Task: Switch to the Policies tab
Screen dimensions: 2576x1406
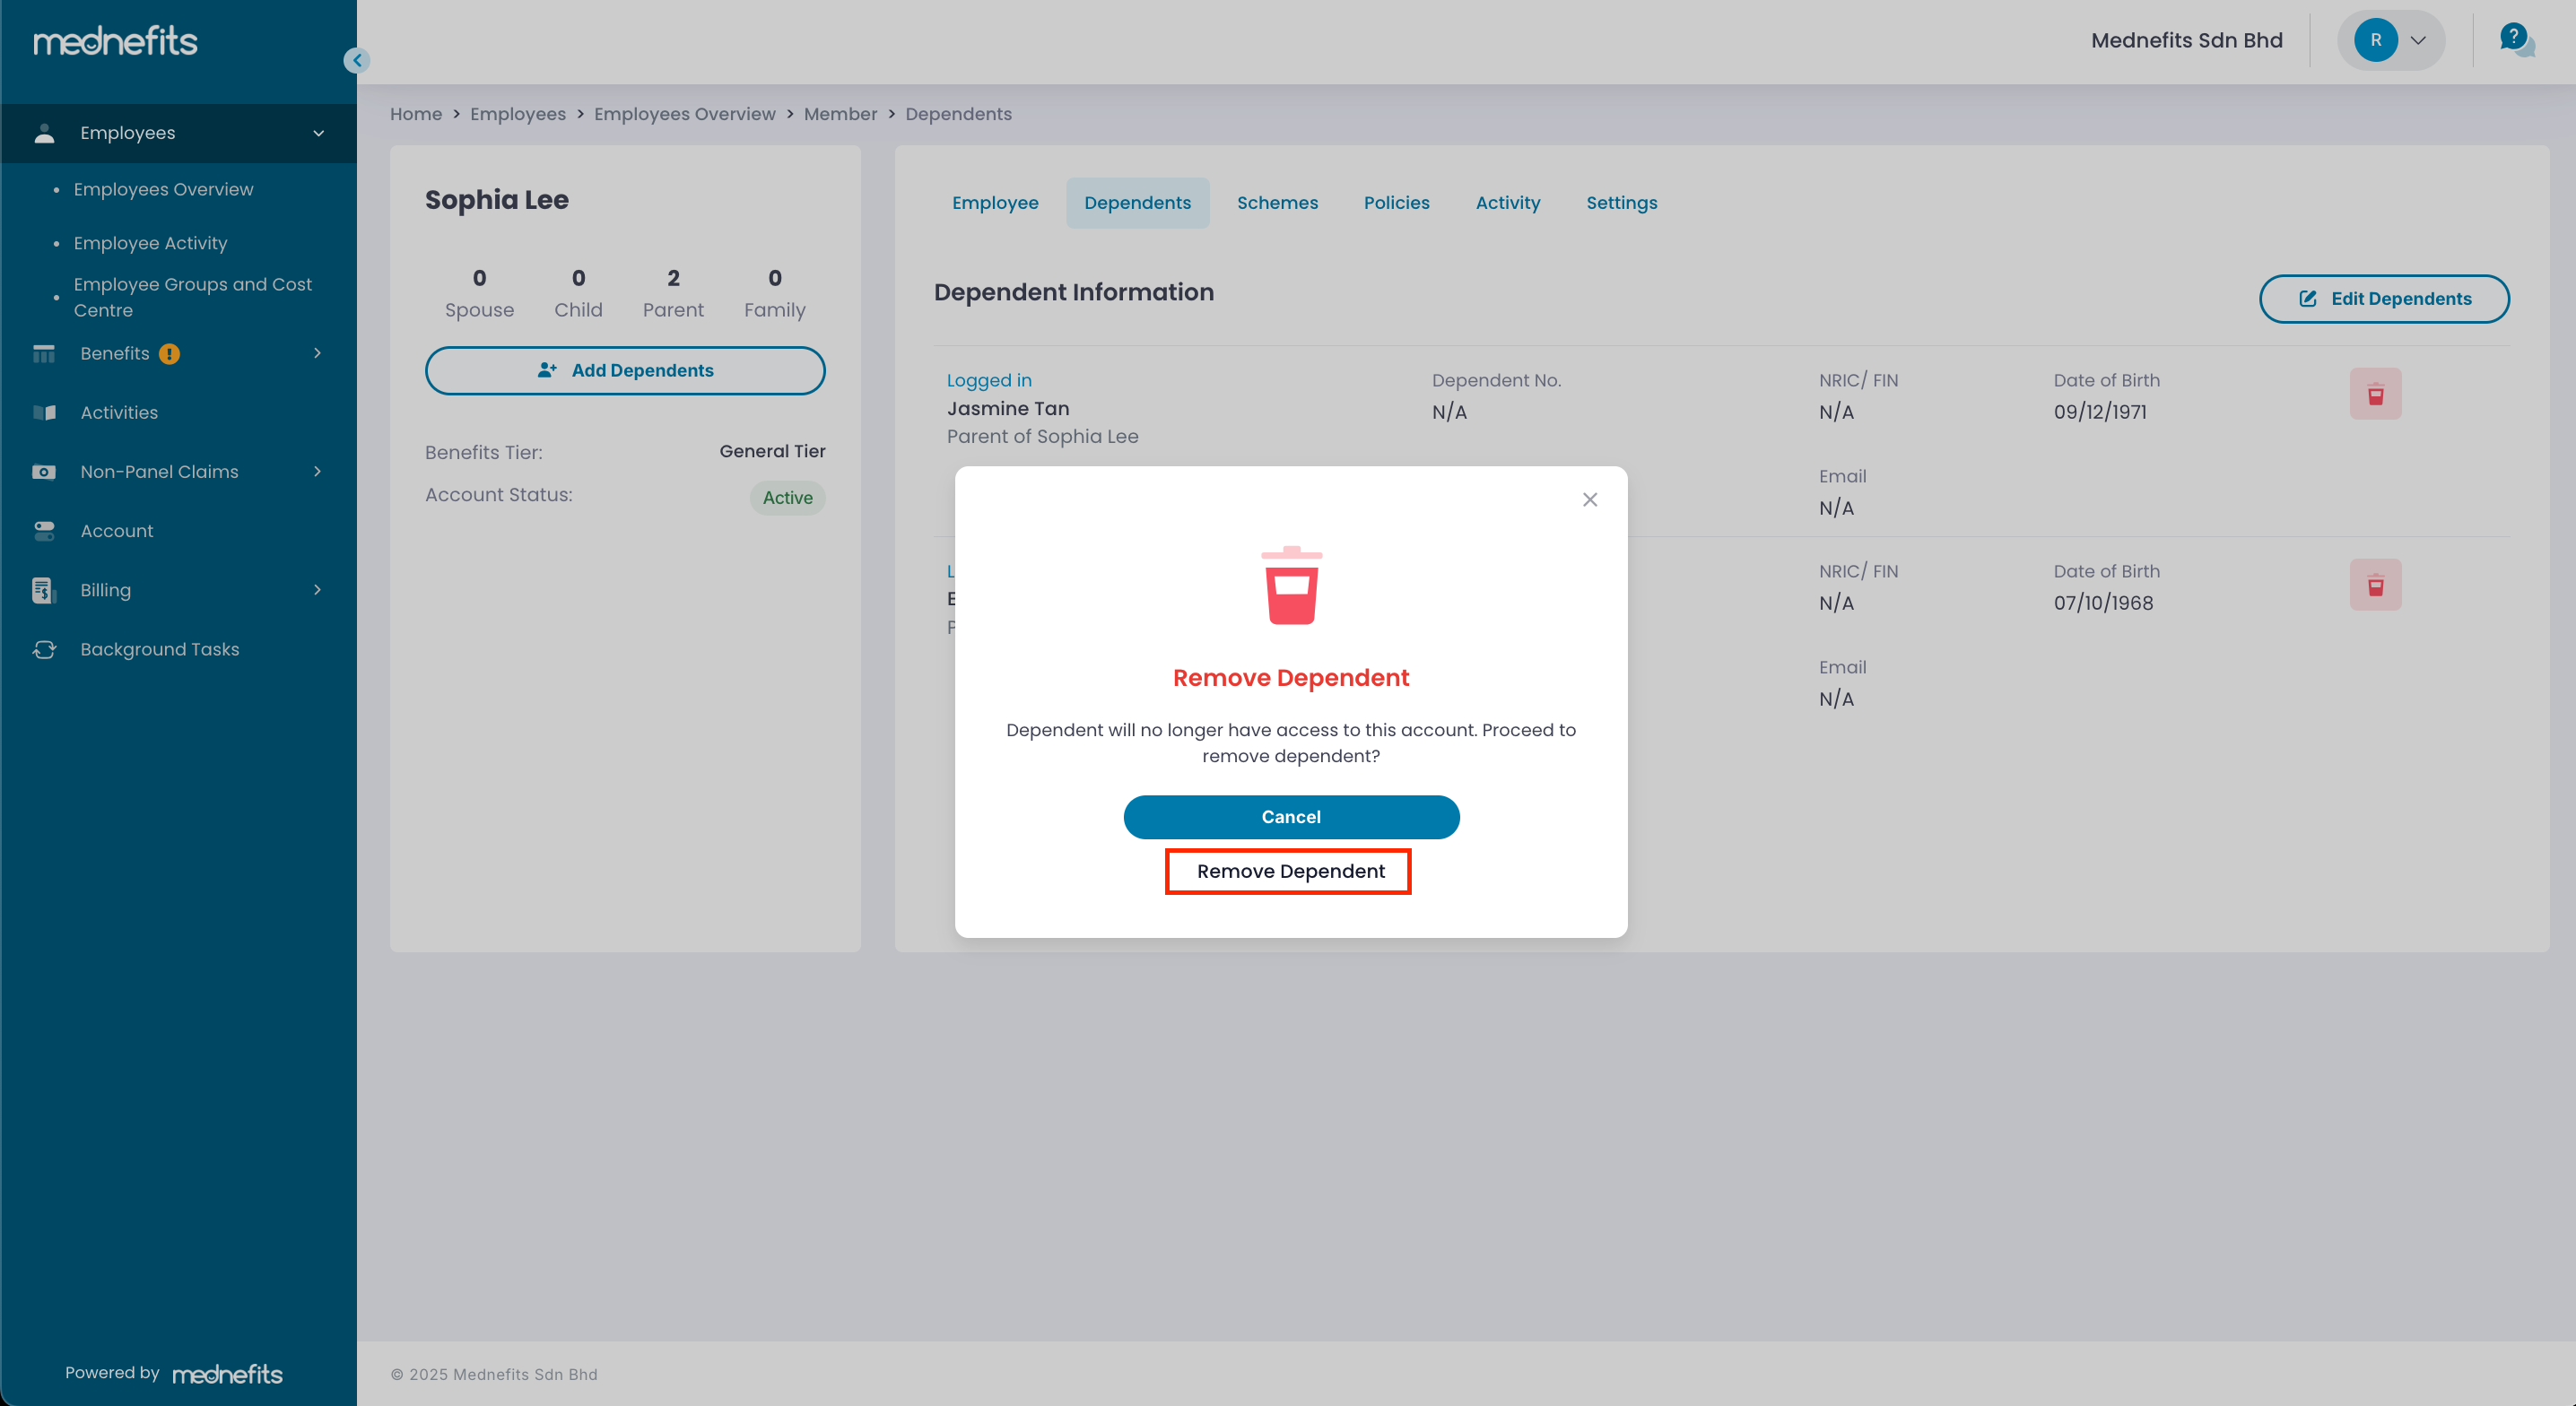Action: coord(1396,203)
